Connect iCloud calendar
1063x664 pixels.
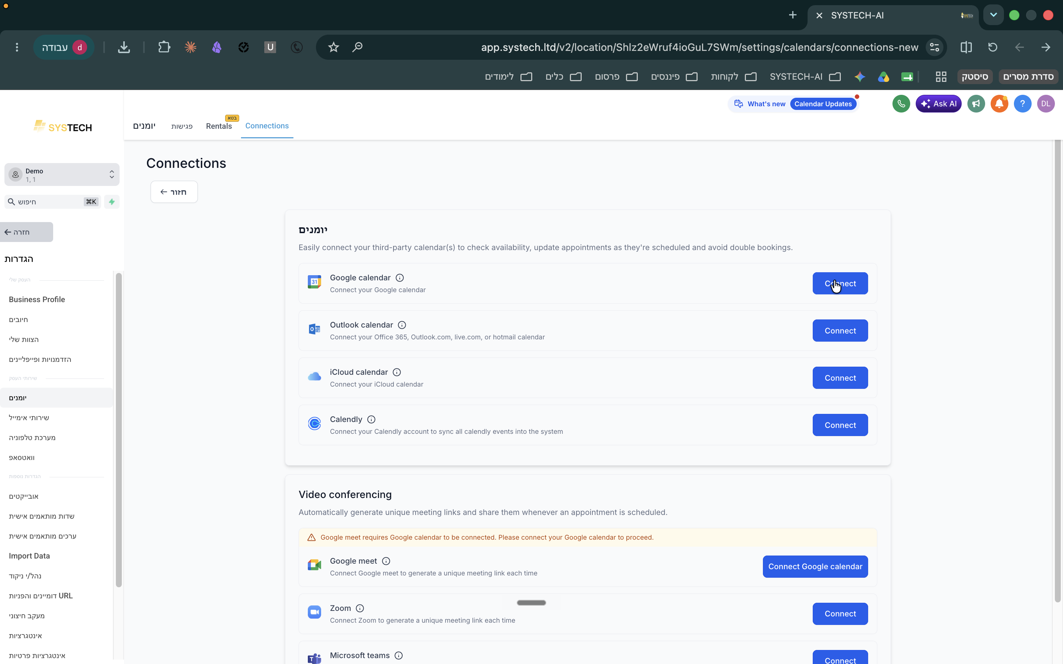click(840, 378)
